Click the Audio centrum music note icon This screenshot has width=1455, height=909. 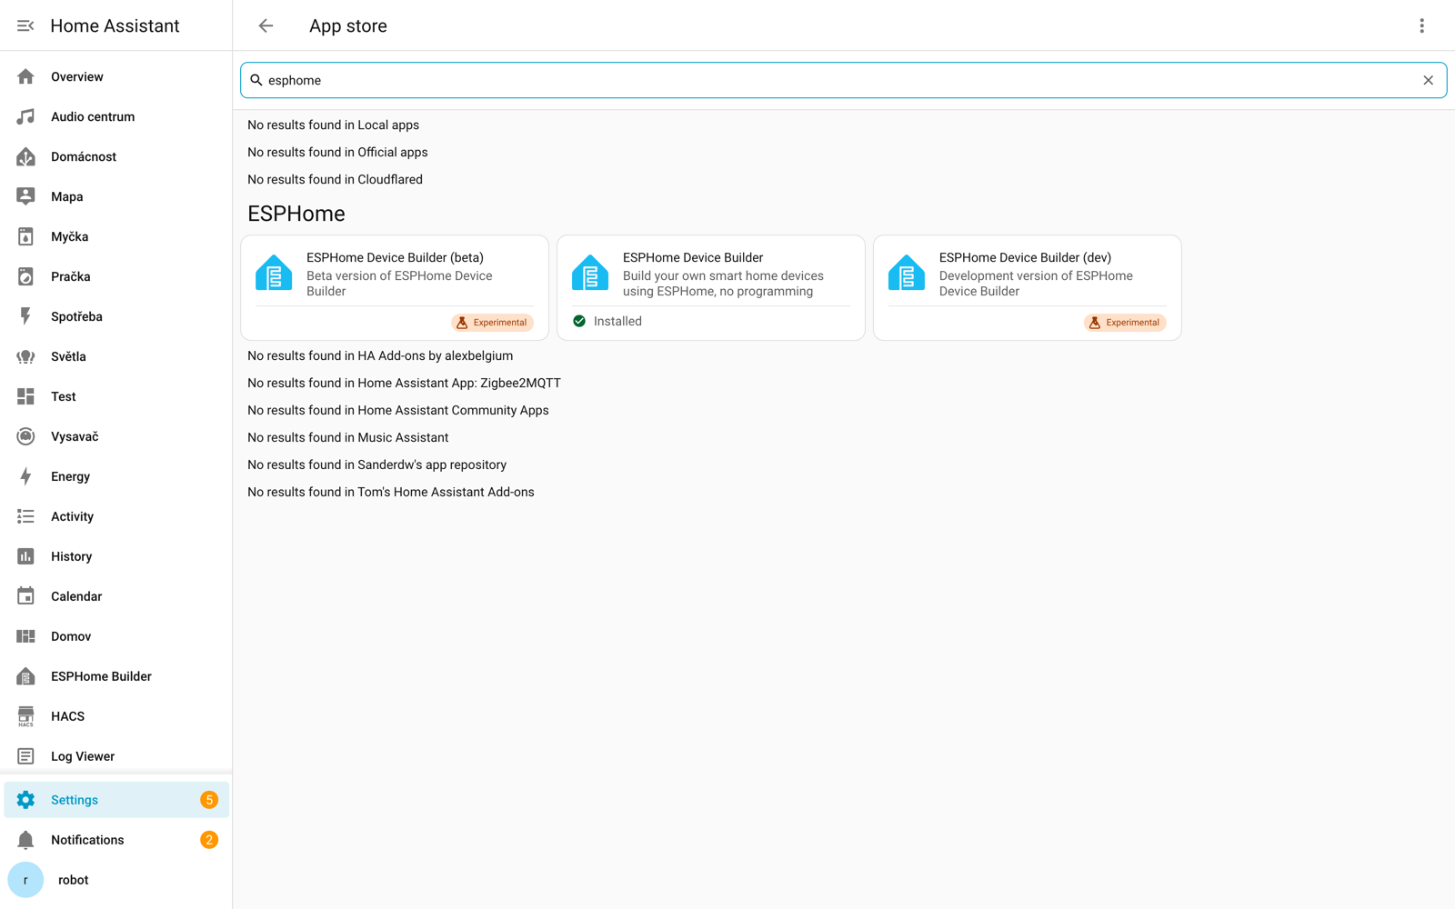coord(25,116)
